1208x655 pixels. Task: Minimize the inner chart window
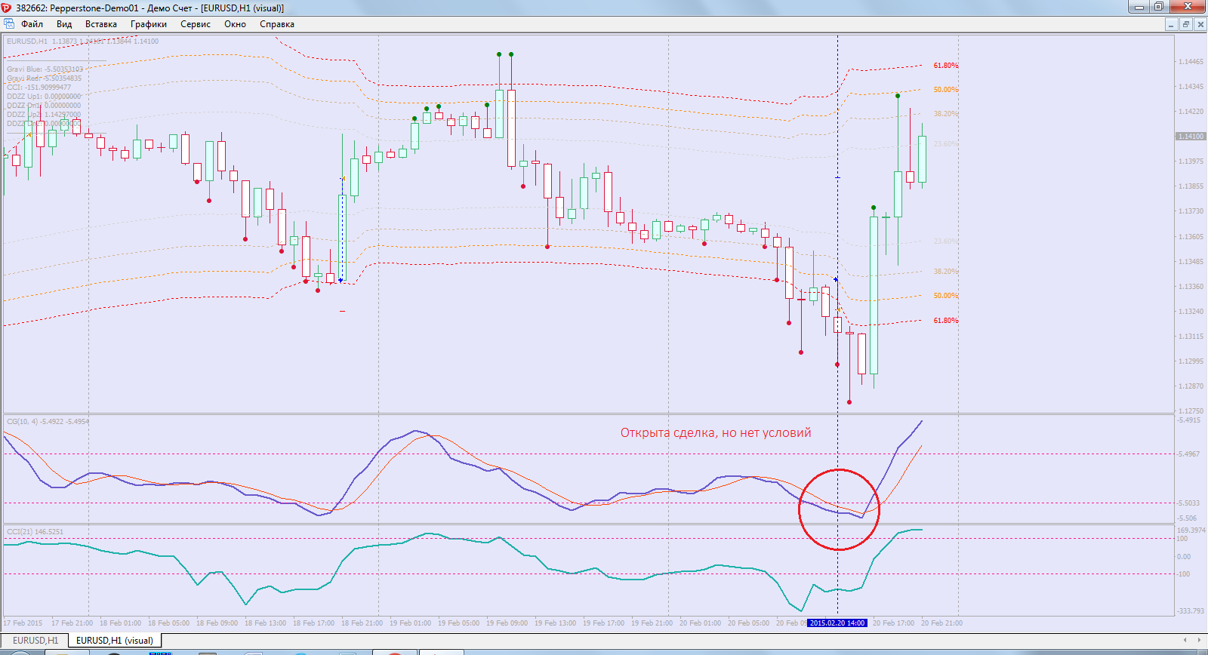[x=1171, y=24]
